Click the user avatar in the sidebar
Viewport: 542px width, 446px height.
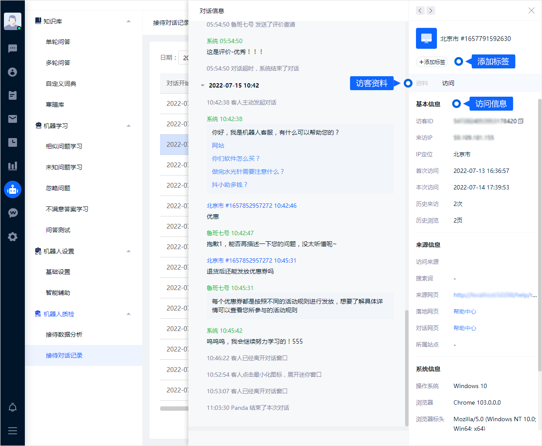pos(13,21)
